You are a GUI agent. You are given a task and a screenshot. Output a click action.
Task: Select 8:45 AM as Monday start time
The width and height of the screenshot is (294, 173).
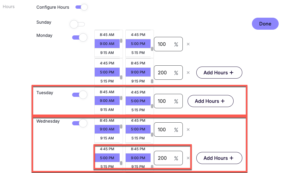click(107, 34)
